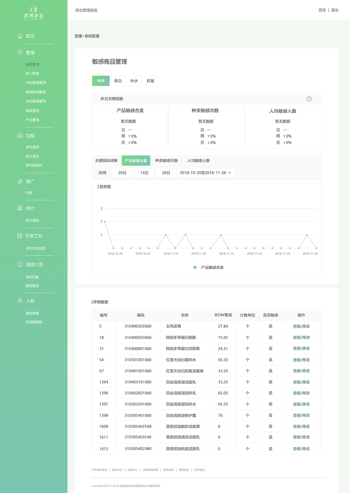Click the help question mark icon
Viewport: 350px width, 493px height.
309,99
